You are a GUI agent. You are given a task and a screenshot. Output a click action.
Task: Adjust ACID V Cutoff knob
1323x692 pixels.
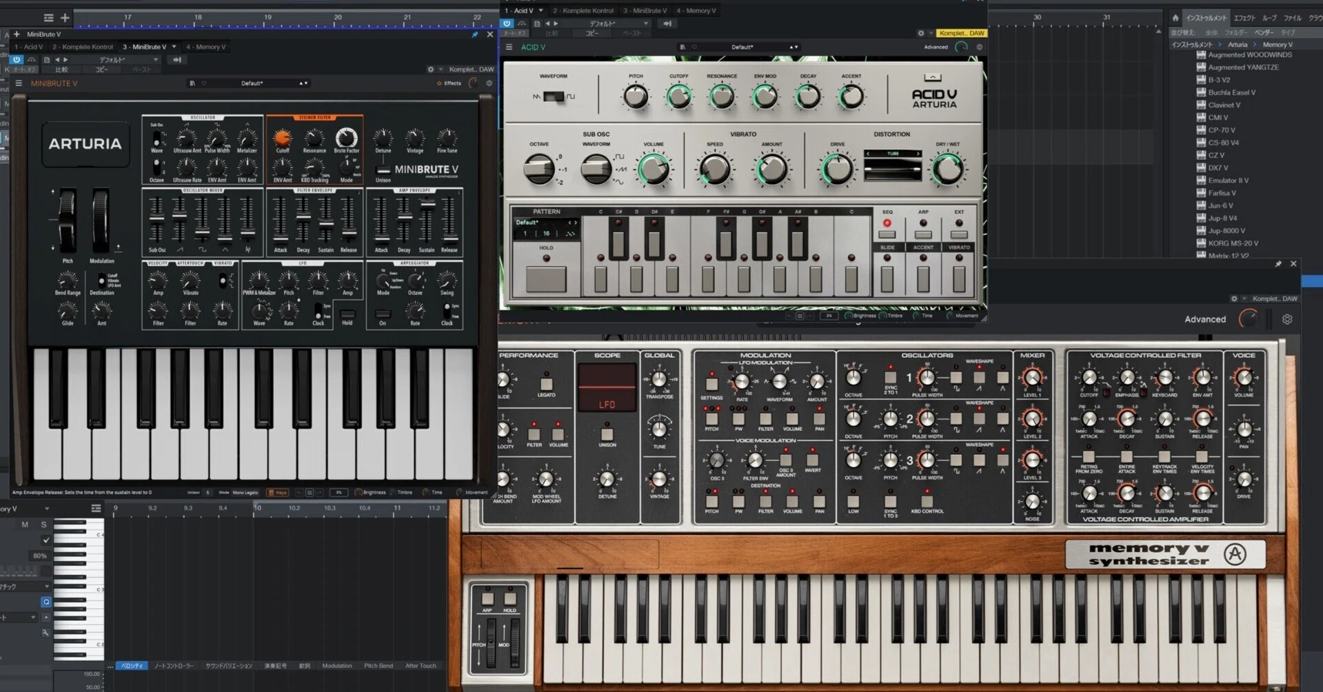click(x=678, y=97)
